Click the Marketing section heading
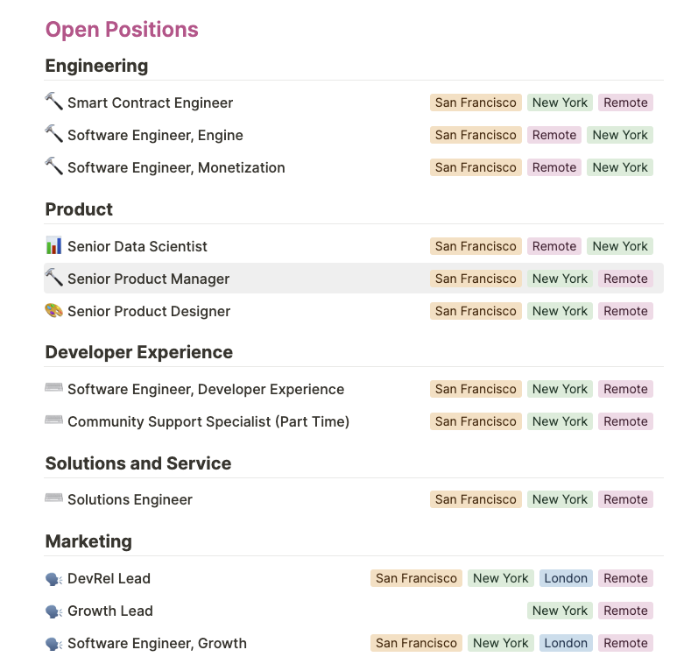This screenshot has height=664, width=698. coord(88,541)
